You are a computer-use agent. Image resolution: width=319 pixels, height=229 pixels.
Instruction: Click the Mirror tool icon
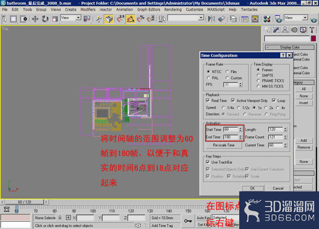pos(212,19)
